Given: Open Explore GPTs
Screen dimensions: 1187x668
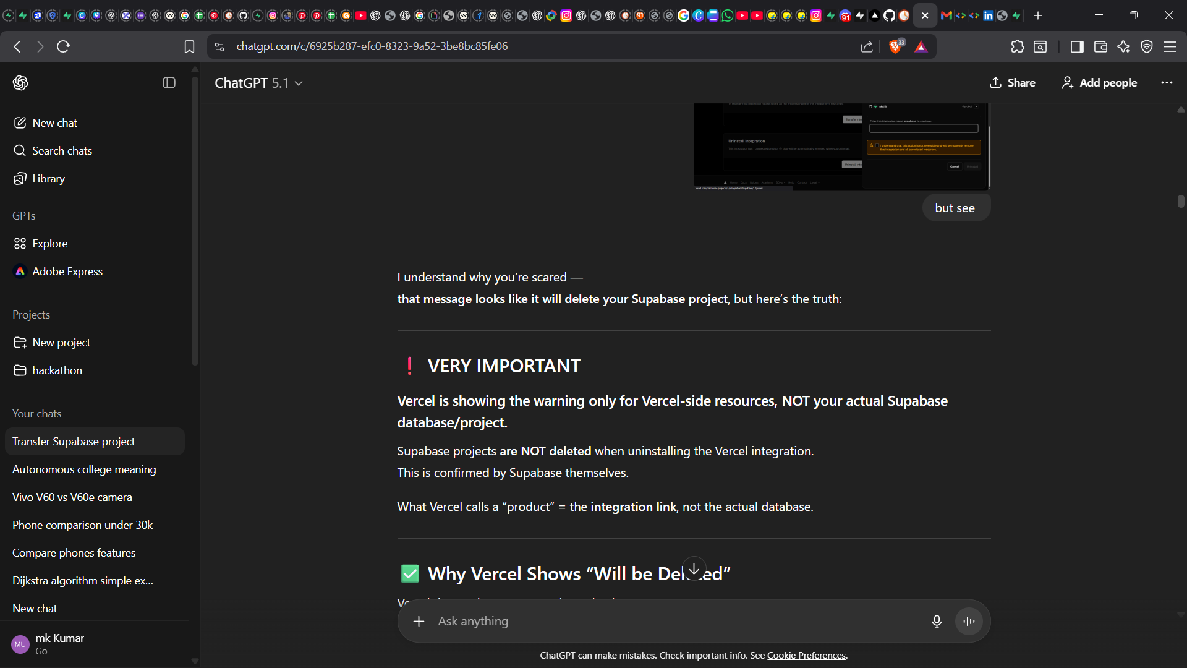Looking at the screenshot, I should click(49, 243).
